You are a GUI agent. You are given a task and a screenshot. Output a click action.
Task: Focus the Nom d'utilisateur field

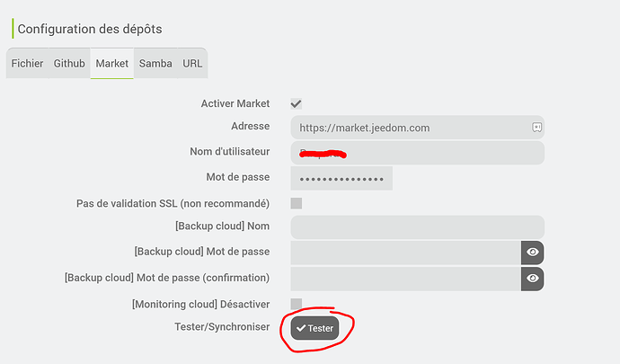(x=417, y=153)
